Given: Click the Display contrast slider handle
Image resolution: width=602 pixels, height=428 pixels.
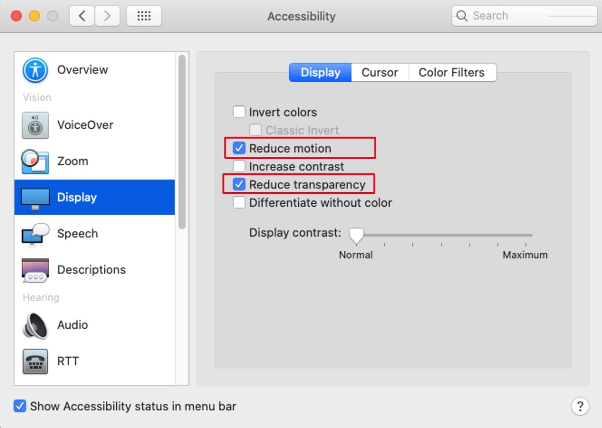Looking at the screenshot, I should (x=356, y=235).
